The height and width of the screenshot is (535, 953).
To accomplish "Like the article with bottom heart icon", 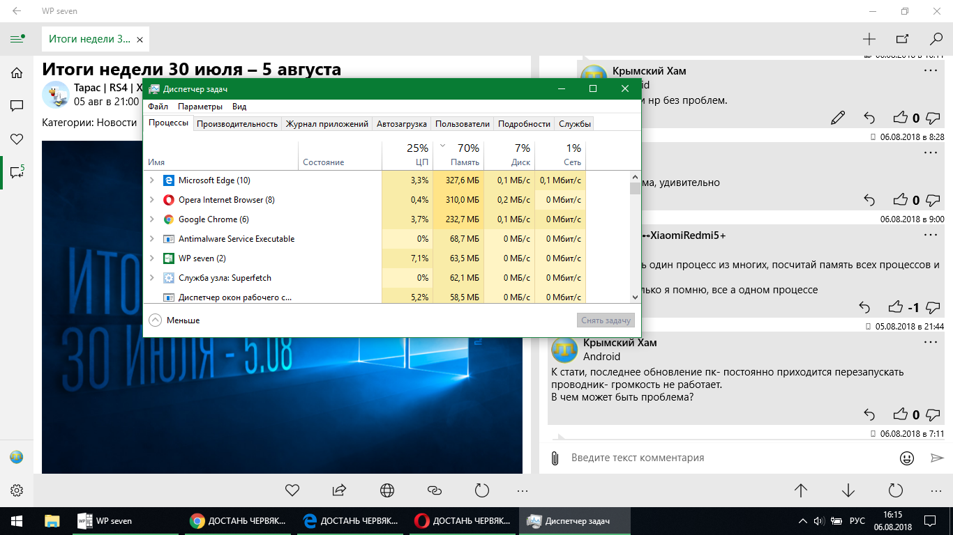I will [292, 490].
